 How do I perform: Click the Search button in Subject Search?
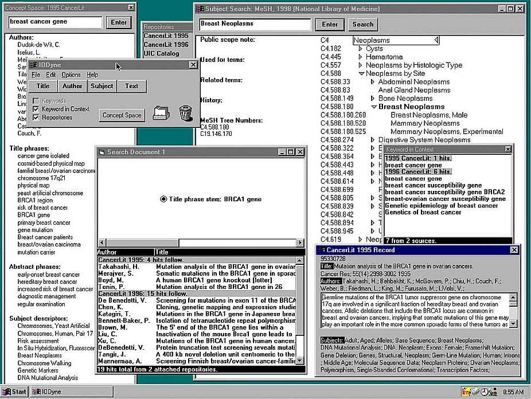pos(362,25)
